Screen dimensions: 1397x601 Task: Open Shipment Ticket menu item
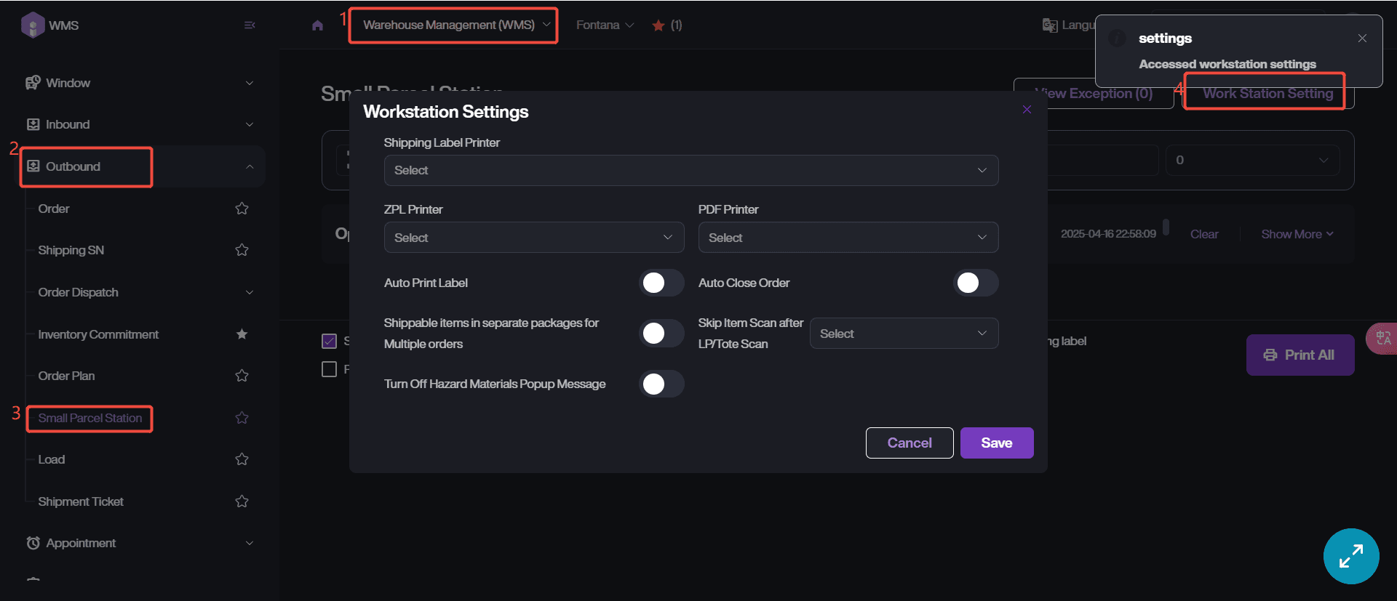pyautogui.click(x=81, y=501)
